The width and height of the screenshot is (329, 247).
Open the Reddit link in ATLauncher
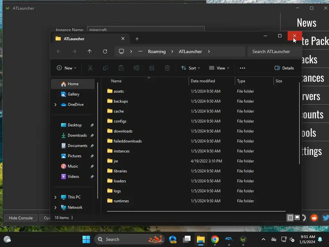click(x=314, y=218)
